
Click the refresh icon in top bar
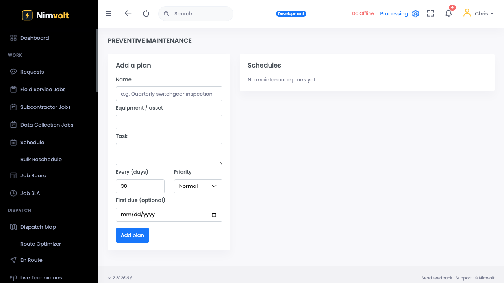[x=146, y=13]
